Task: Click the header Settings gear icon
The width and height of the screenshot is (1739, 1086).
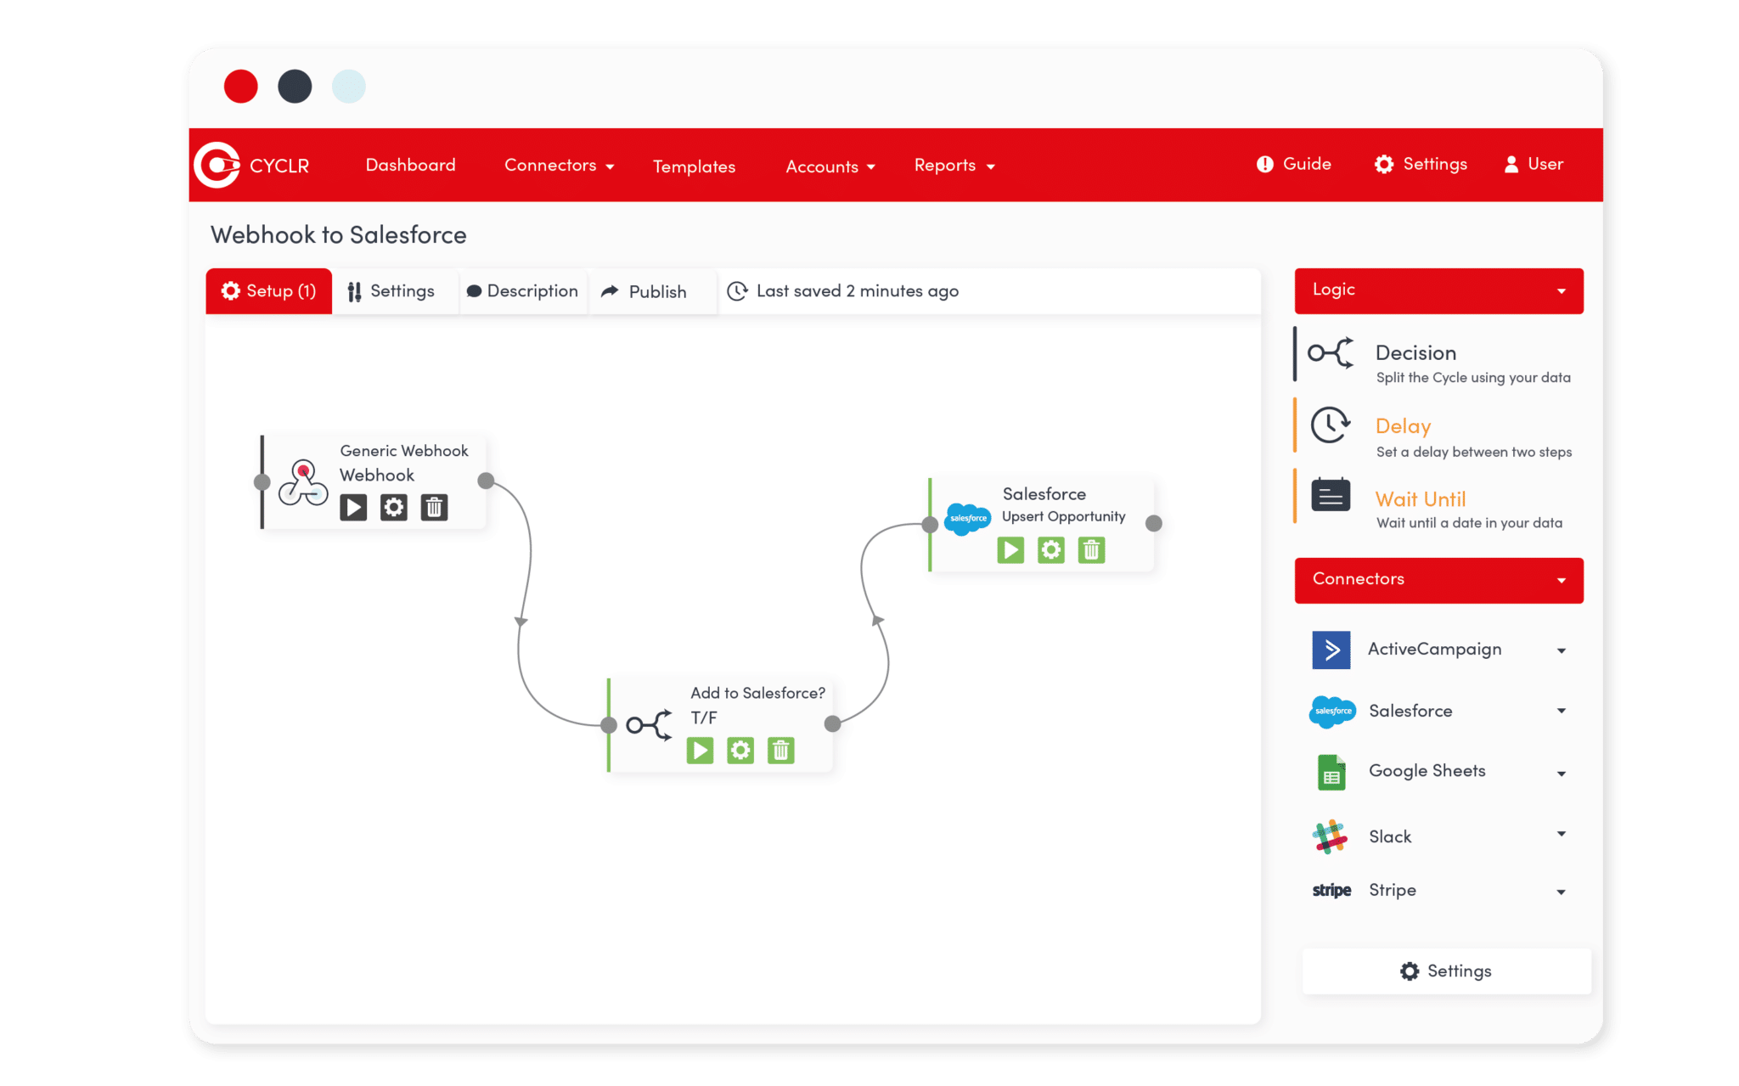Action: click(1384, 164)
